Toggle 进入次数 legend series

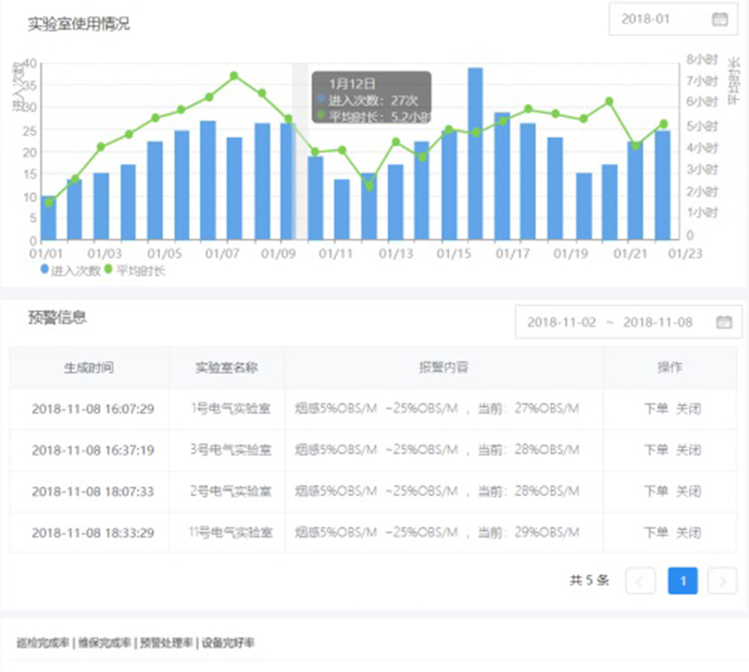click(x=71, y=270)
